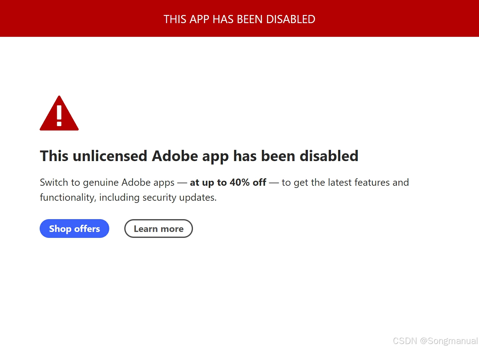479x349 pixels.
Task: Click the red warning triangle icon
Action: 59,113
